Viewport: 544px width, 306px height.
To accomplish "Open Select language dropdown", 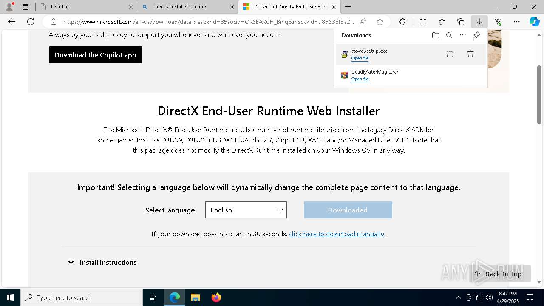I will [246, 210].
